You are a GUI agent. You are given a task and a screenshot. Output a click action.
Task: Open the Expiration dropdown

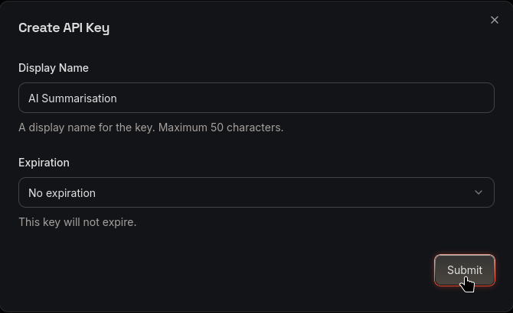(256, 192)
